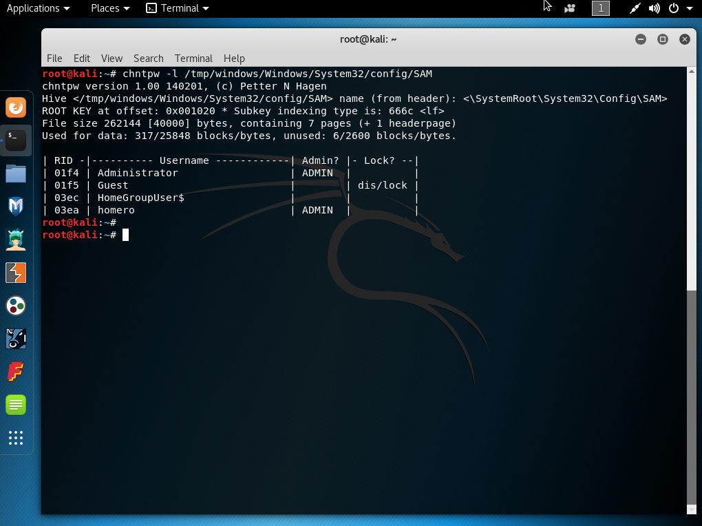Open the Search menu in terminal
This screenshot has height=526, width=702.
[x=148, y=59]
